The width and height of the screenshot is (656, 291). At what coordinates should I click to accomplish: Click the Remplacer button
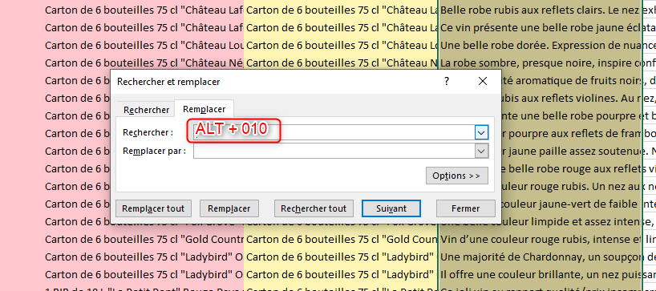229,208
